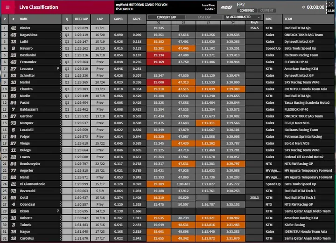Screen dimensions: 336x243
Task: Click the GAP P. column header
Action: coord(119,19)
